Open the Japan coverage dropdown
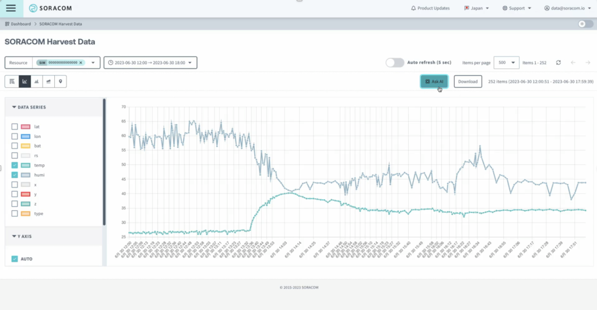 [476, 8]
